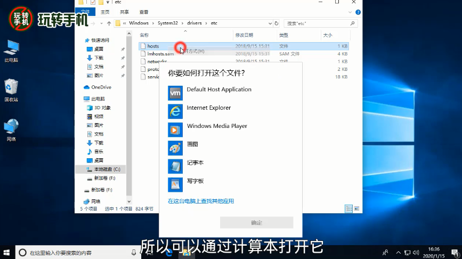
Task: Sort files by 类型 column
Action: click(283, 35)
